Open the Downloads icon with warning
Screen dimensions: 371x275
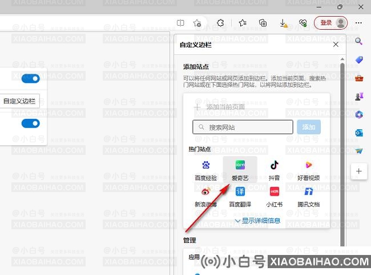283,23
